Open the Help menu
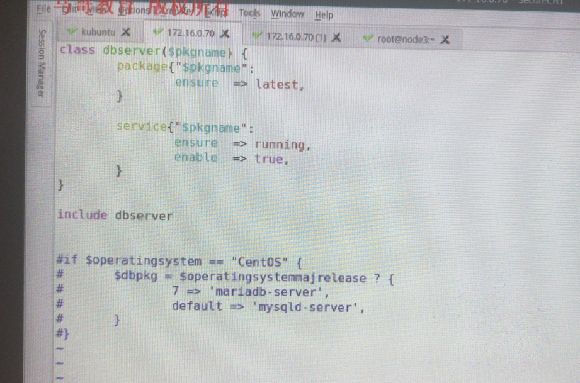 pos(324,15)
